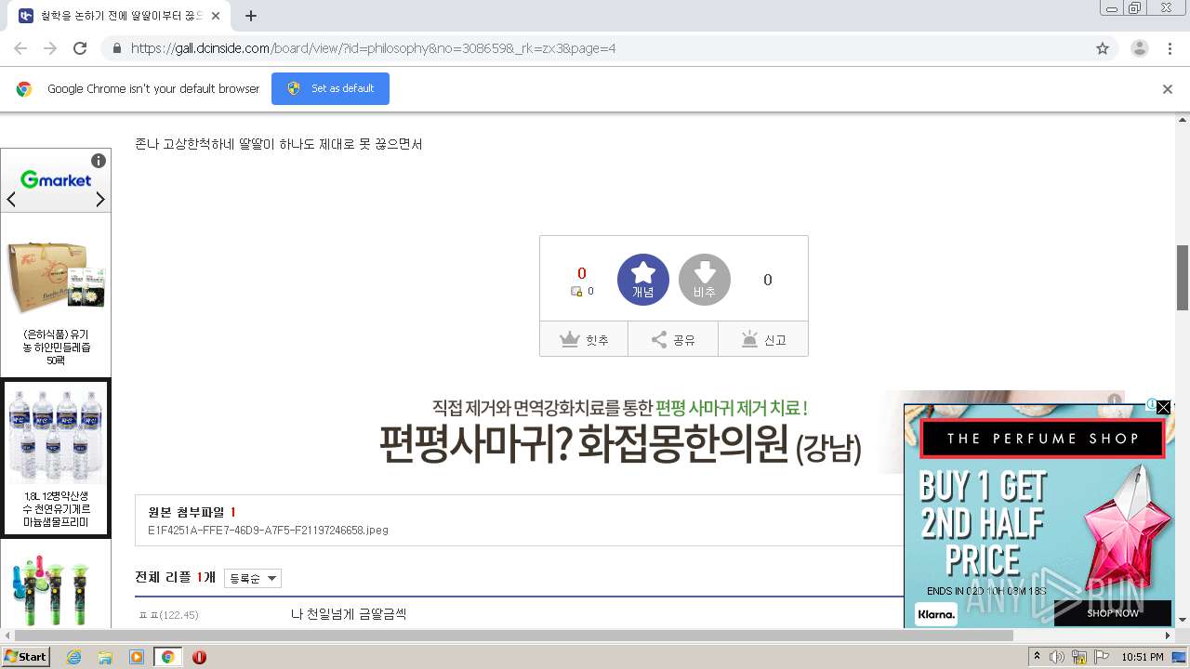Open the green bottles product thumbnail
Image resolution: width=1190 pixels, height=669 pixels.
tap(56, 590)
